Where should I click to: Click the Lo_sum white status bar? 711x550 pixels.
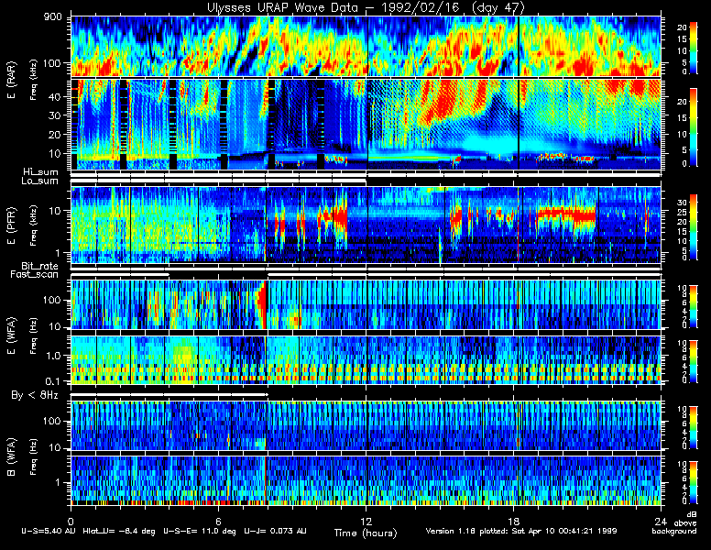(218, 182)
